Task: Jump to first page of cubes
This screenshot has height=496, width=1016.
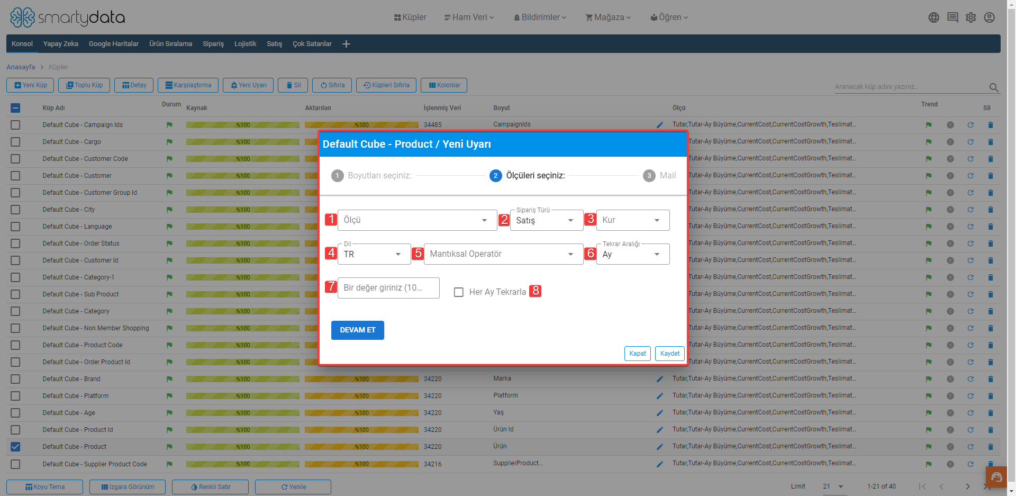Action: coord(922,486)
